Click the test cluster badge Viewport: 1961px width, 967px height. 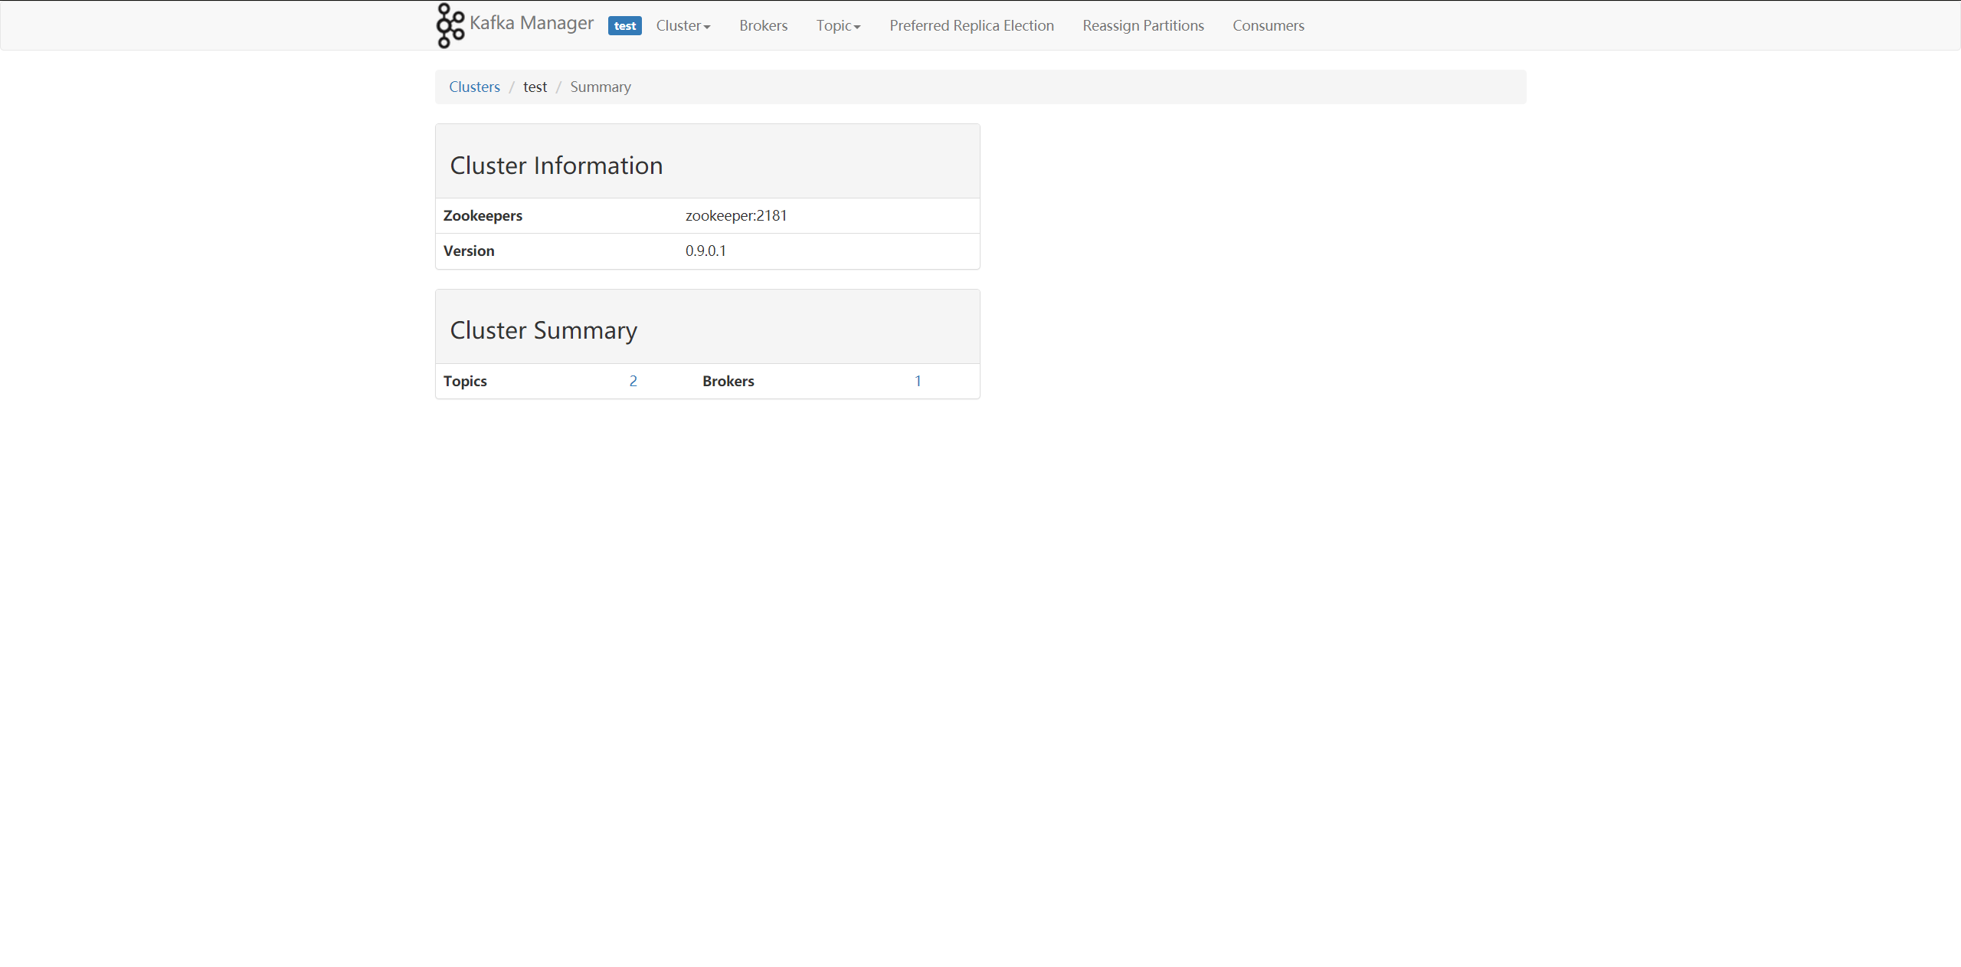pos(624,25)
